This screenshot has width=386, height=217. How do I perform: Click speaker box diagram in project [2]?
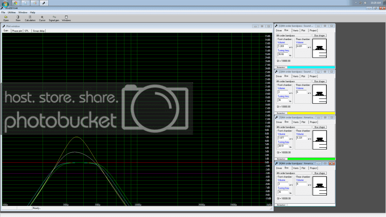point(320,94)
